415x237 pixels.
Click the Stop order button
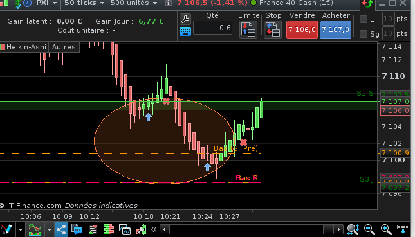pyautogui.click(x=273, y=30)
